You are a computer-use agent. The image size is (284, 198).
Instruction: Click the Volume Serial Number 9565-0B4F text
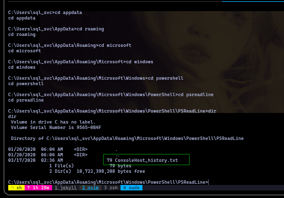(x=56, y=127)
